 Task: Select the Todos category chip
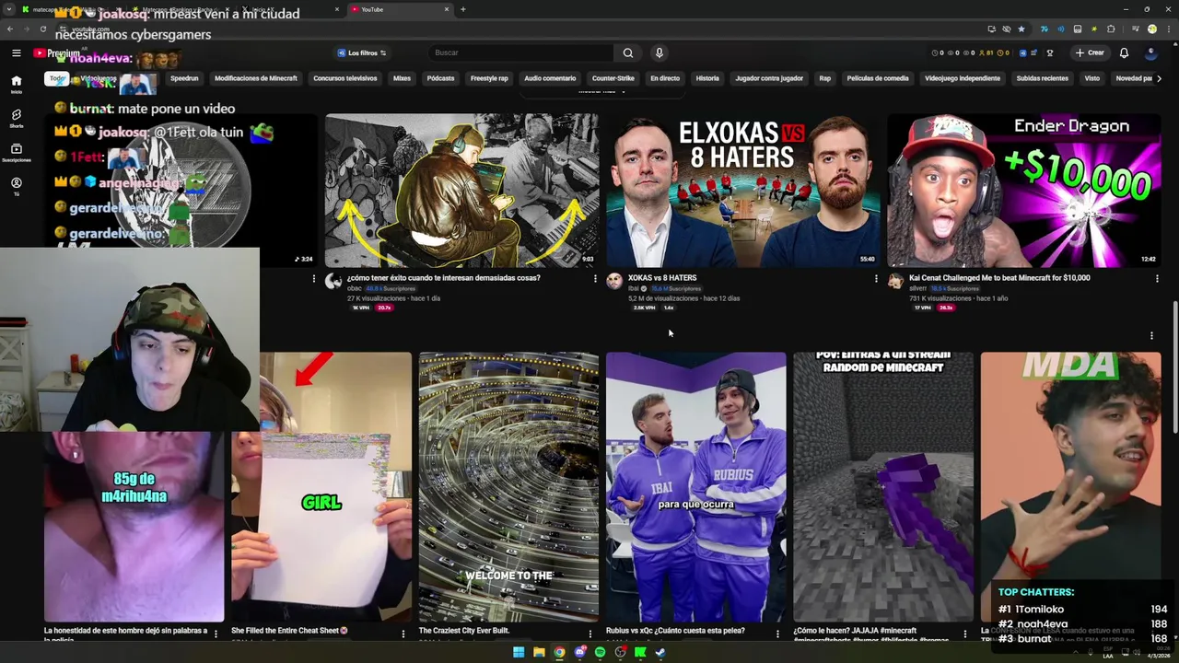click(x=57, y=78)
